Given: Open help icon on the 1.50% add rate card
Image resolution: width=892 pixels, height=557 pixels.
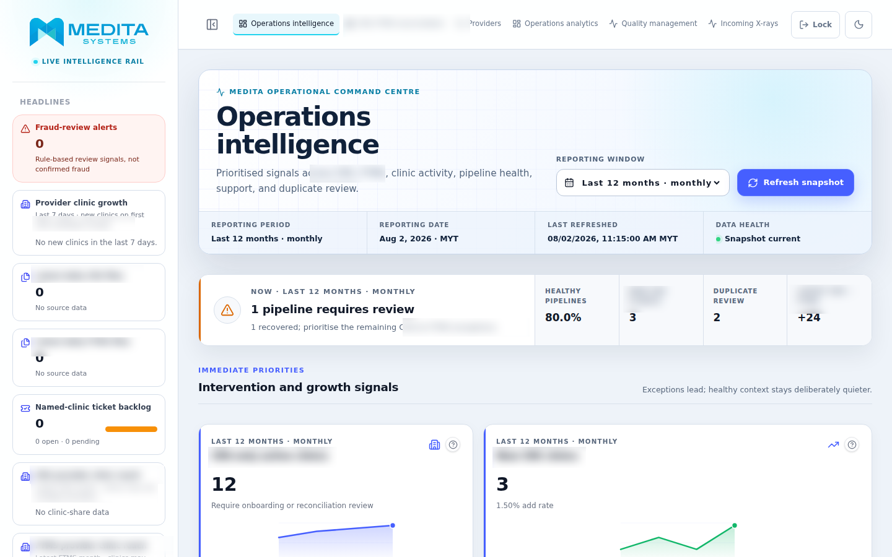Looking at the screenshot, I should click(852, 445).
